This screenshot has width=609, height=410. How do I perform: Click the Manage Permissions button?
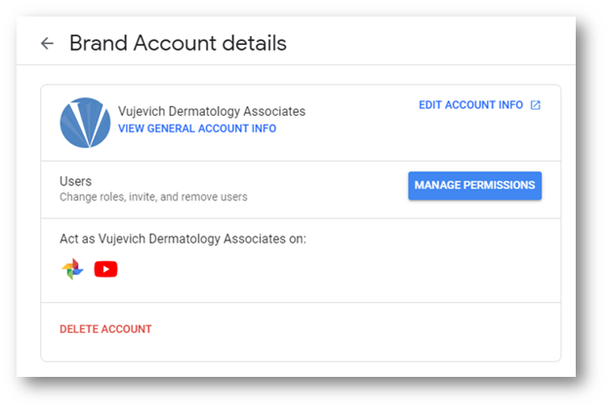pos(474,186)
